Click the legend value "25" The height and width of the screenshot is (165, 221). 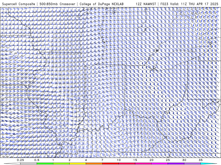coord(168,160)
